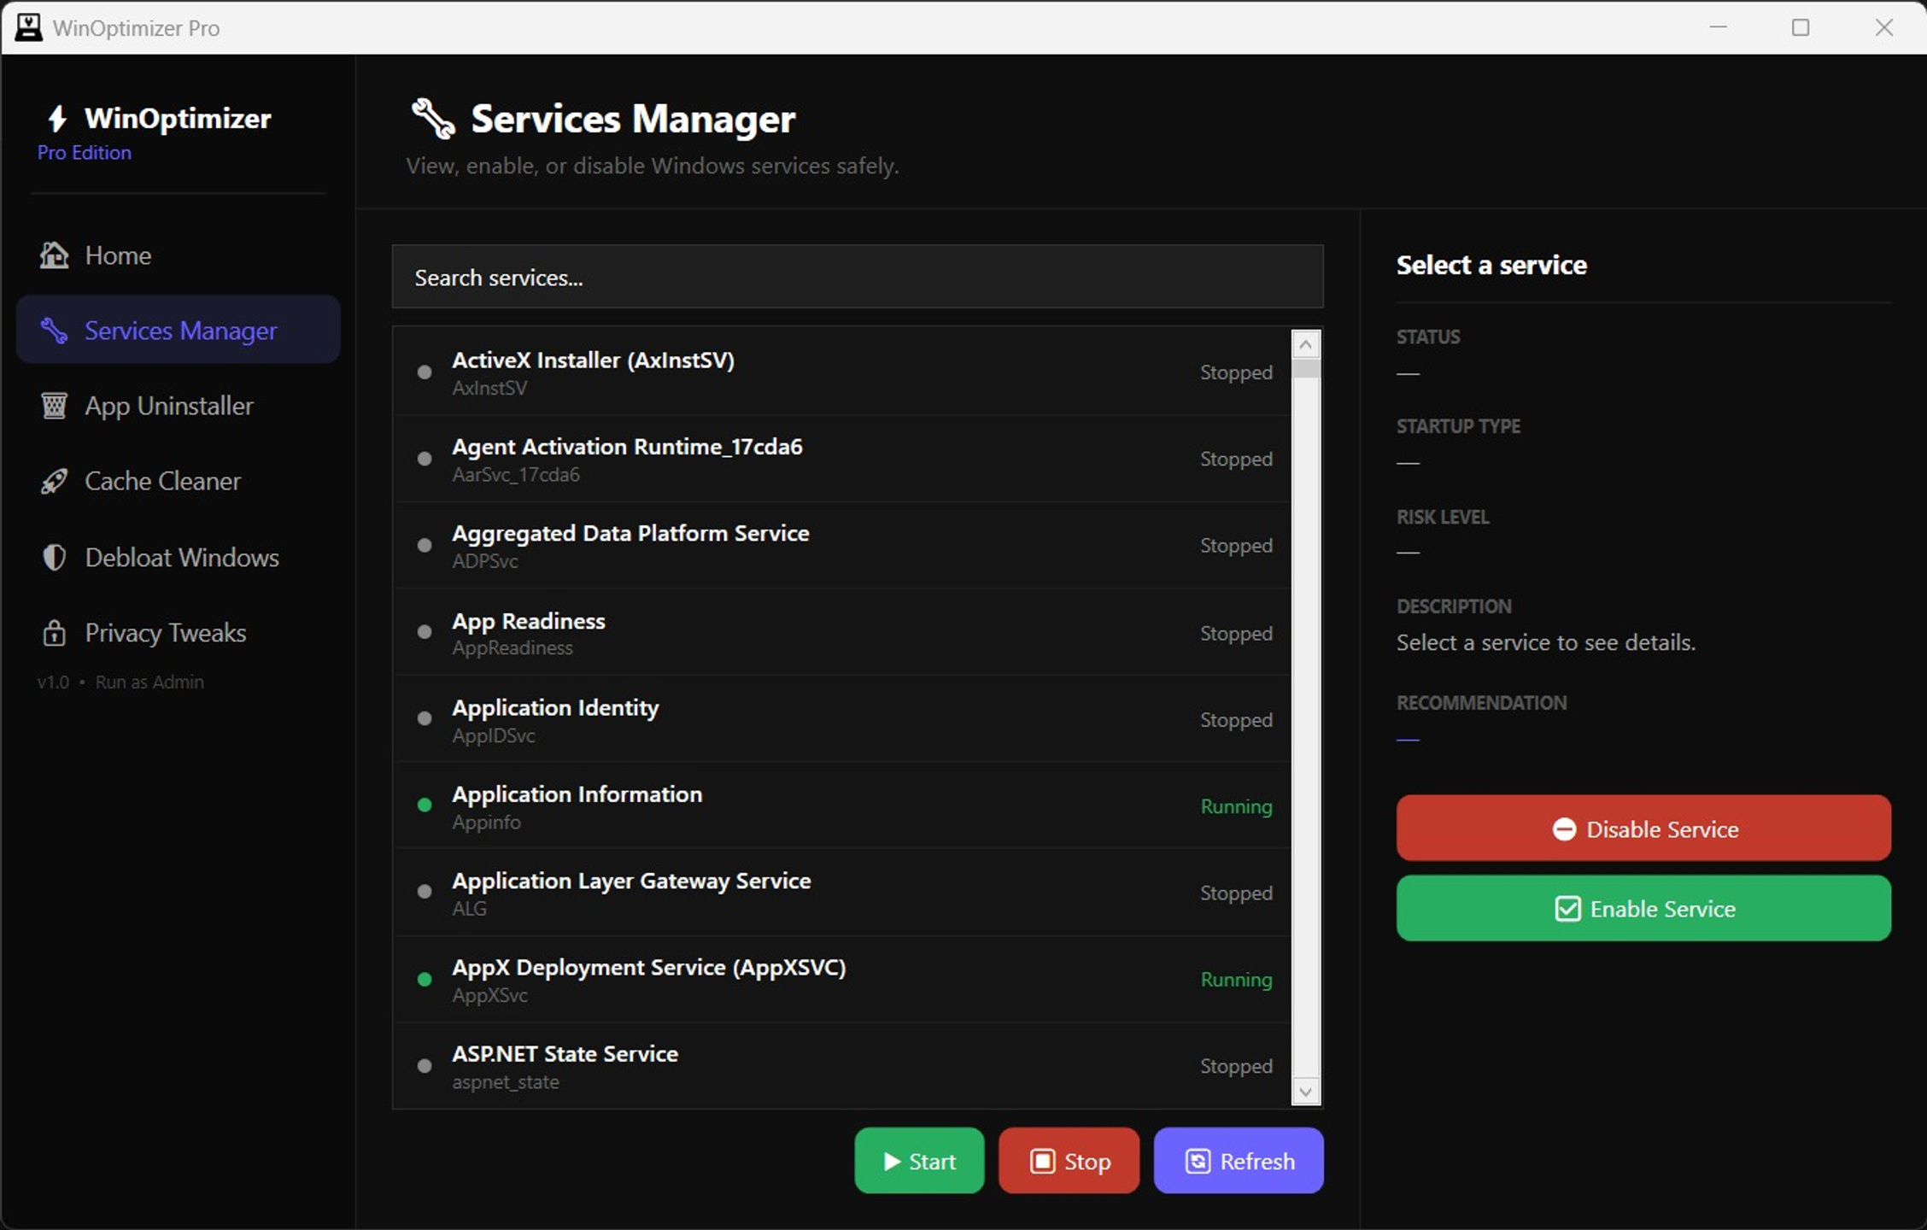Image resolution: width=1927 pixels, height=1230 pixels.
Task: Click the Services Manager wrench icon in sidebar
Action: [x=54, y=330]
